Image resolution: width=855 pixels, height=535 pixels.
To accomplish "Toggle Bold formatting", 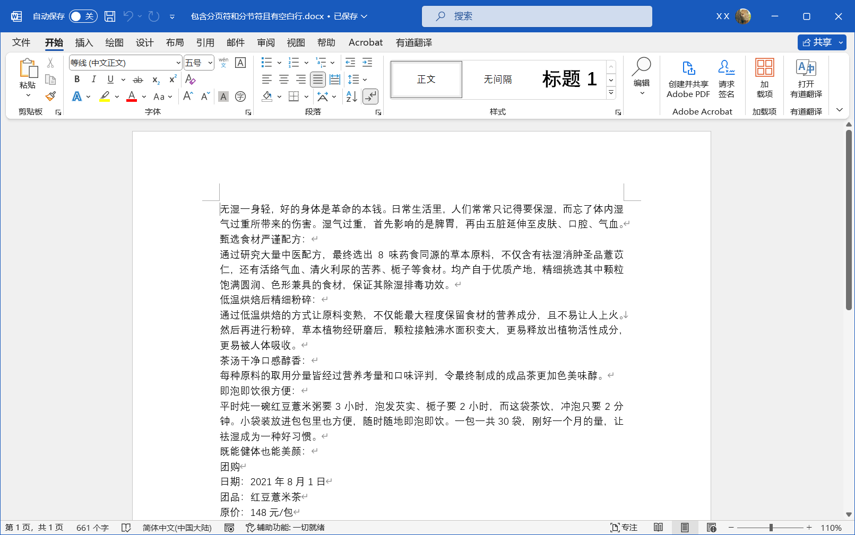I will click(77, 80).
